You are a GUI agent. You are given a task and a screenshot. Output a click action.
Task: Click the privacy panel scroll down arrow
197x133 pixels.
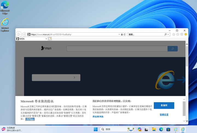(184, 121)
